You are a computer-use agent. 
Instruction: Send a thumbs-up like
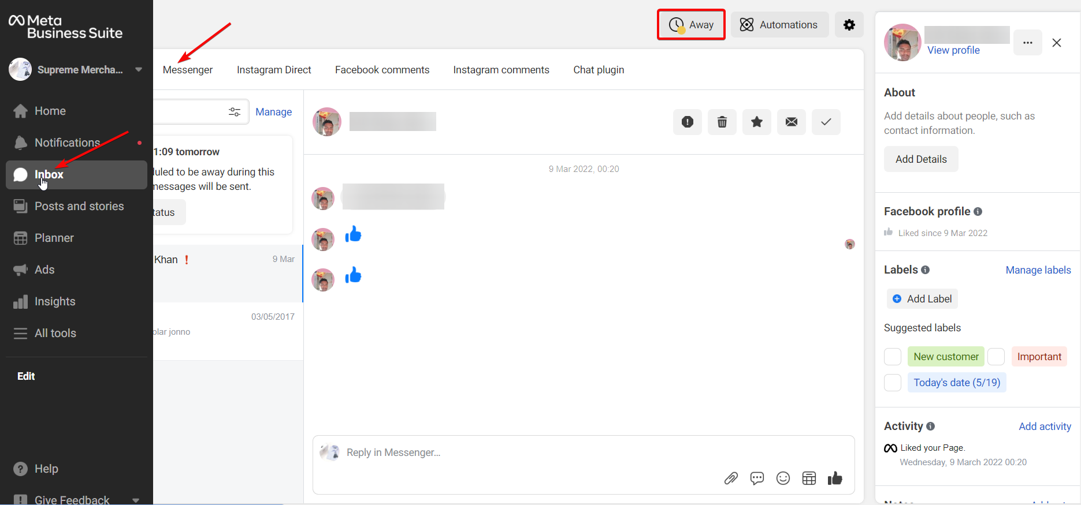click(x=835, y=478)
